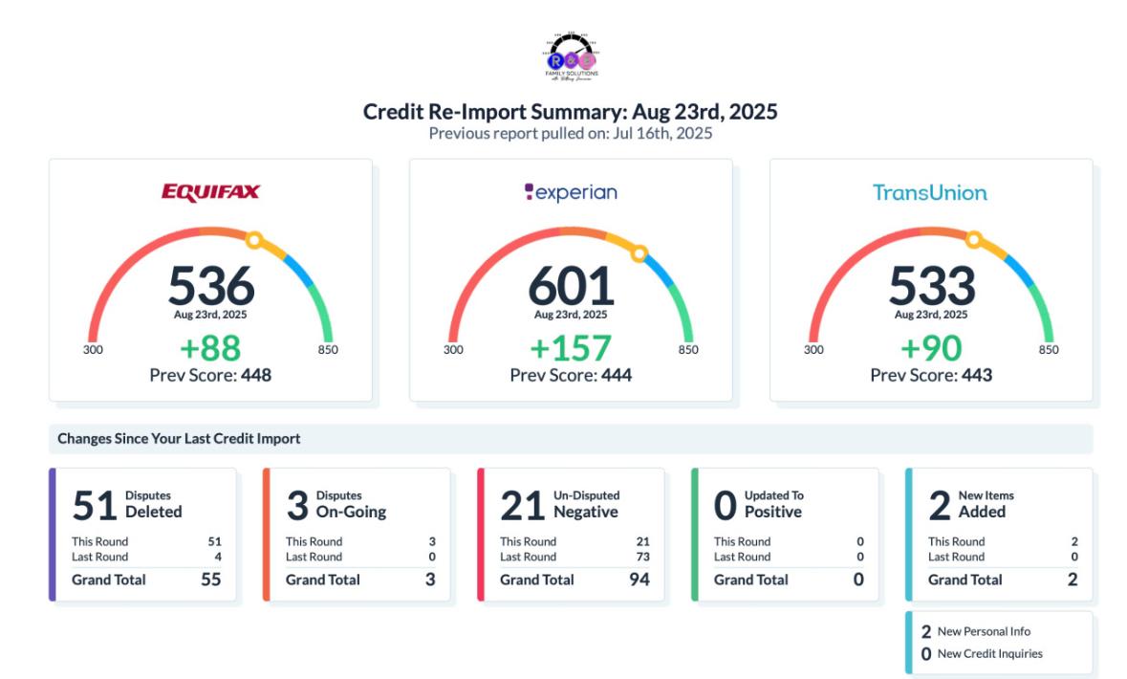Click the 'Credit Re-Import Summary' heading
The image size is (1127, 679).
(570, 112)
